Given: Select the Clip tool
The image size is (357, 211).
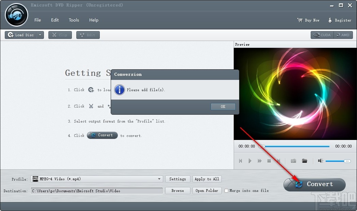Looking at the screenshot, I should click(x=60, y=35).
